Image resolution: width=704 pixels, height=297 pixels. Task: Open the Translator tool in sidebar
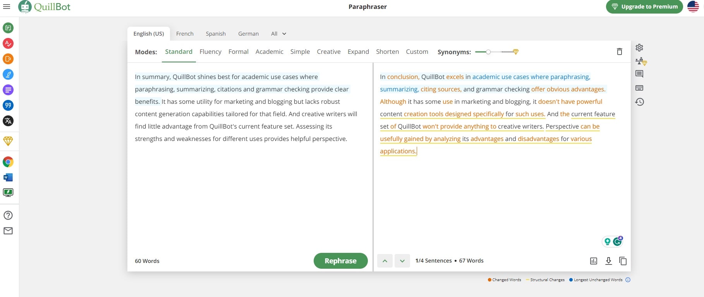click(x=8, y=121)
